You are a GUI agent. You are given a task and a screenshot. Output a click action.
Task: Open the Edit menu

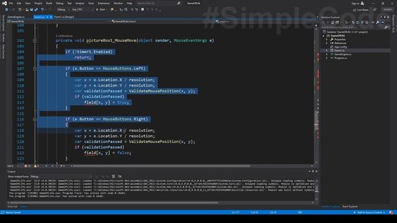(19, 3)
